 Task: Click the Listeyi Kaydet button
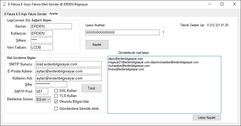click(207, 117)
